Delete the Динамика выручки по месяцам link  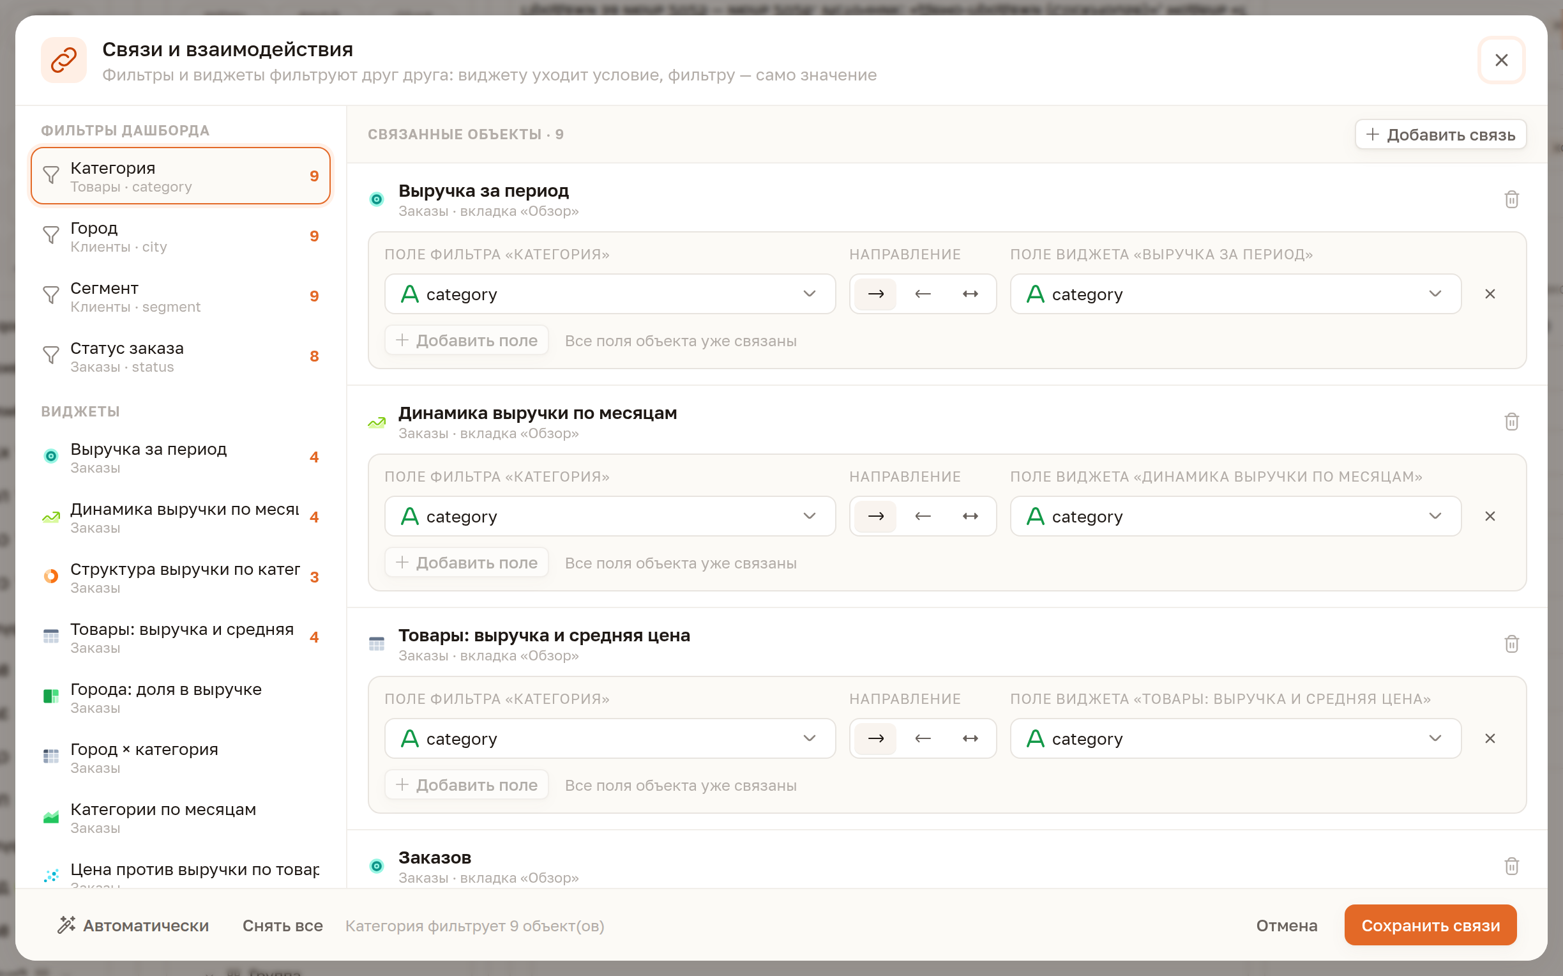[x=1511, y=422]
